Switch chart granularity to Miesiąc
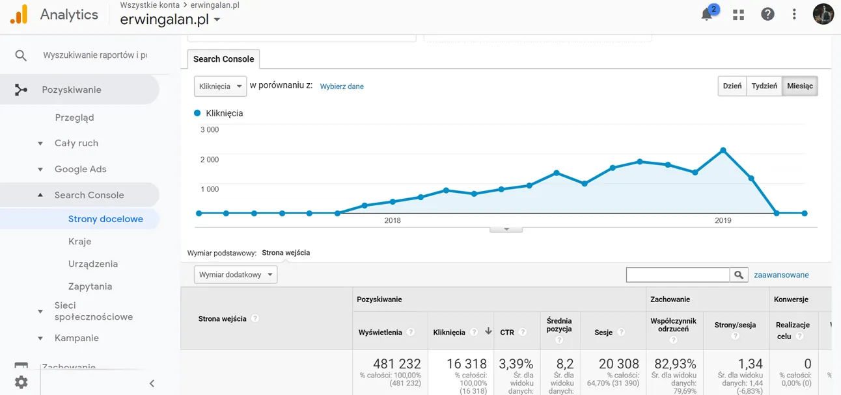 [800, 86]
